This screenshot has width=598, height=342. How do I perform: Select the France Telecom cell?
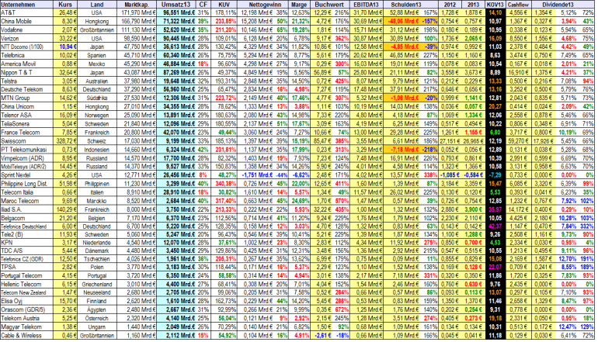[x=26, y=132]
